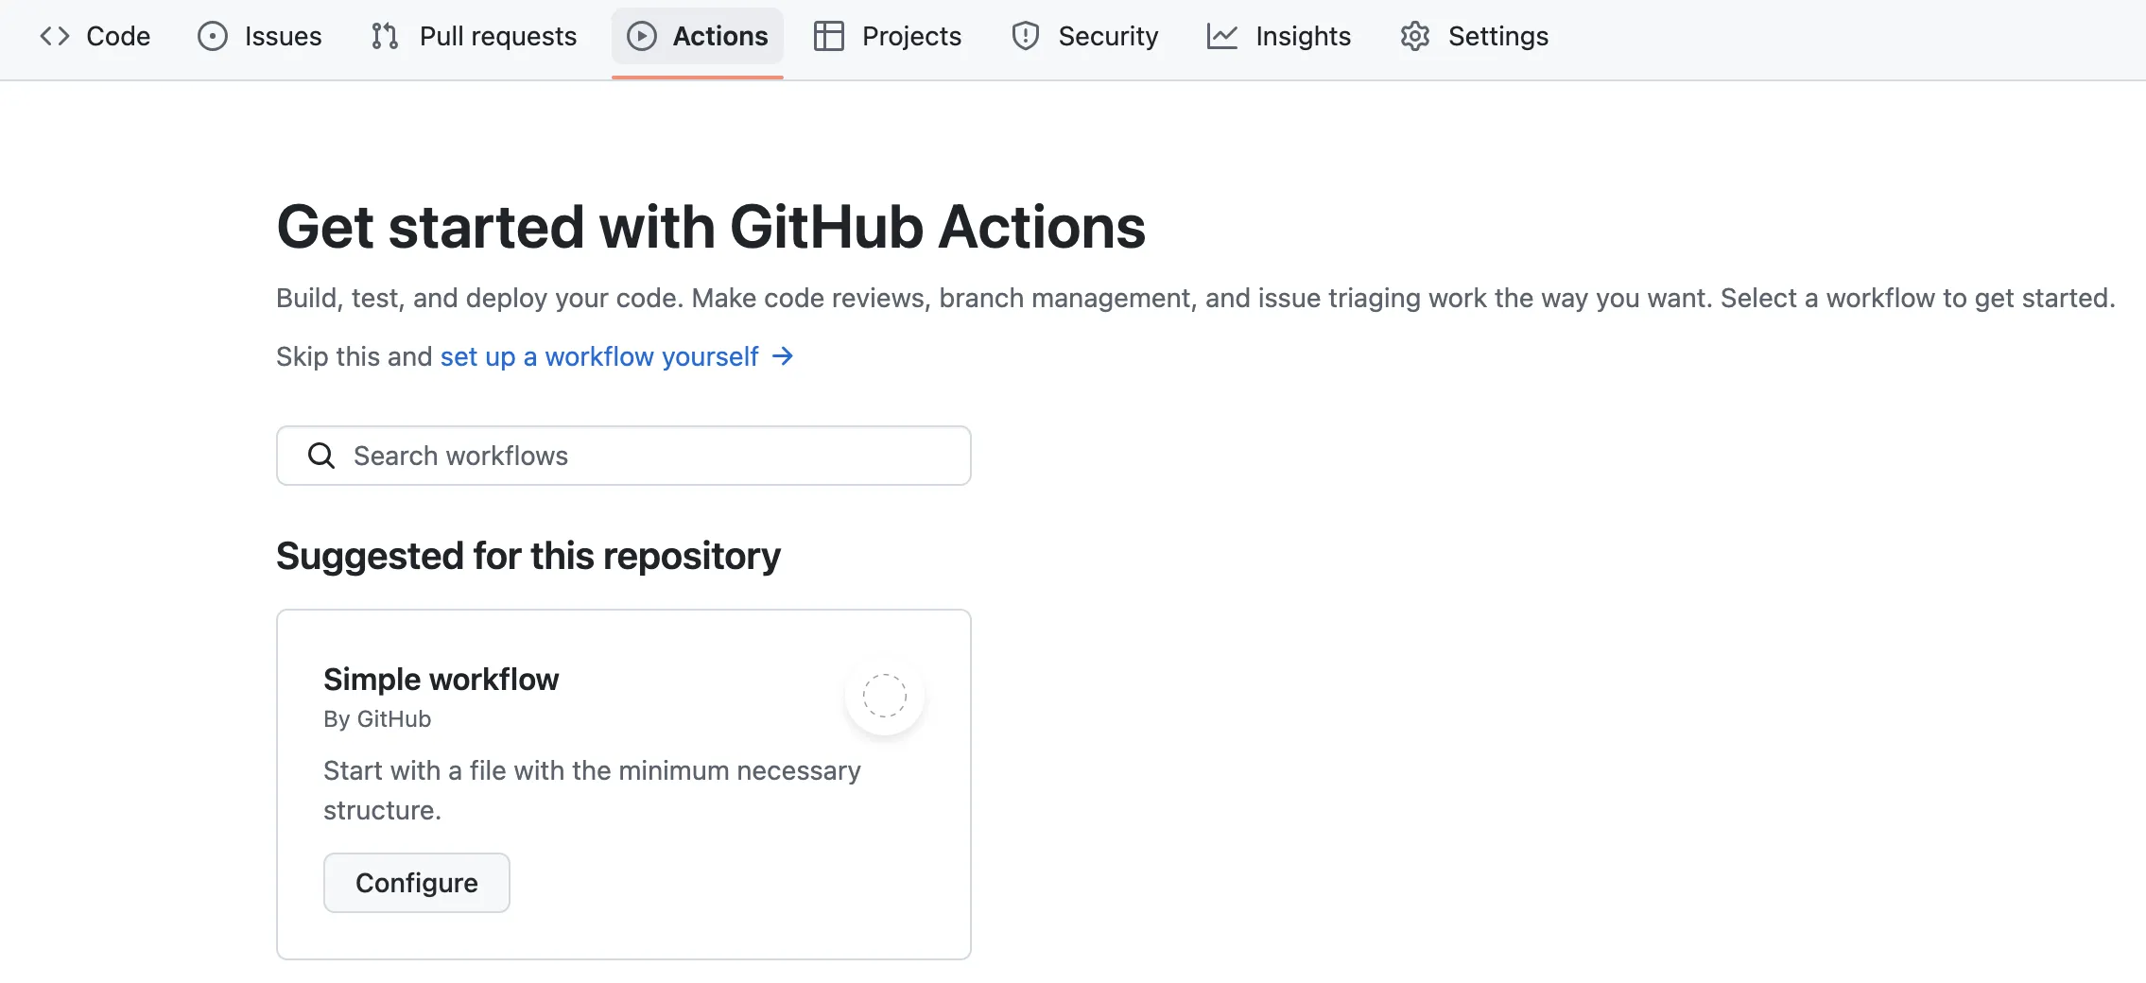Image resolution: width=2146 pixels, height=983 pixels.
Task: Click the magnifying glass in the search field
Action: 321,456
